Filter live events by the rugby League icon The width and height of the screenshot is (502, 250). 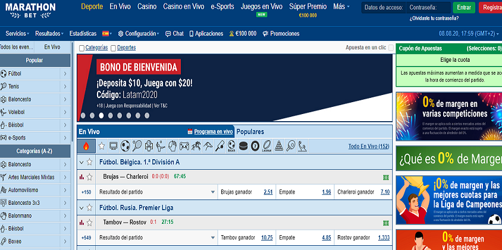pyautogui.click(x=266, y=146)
